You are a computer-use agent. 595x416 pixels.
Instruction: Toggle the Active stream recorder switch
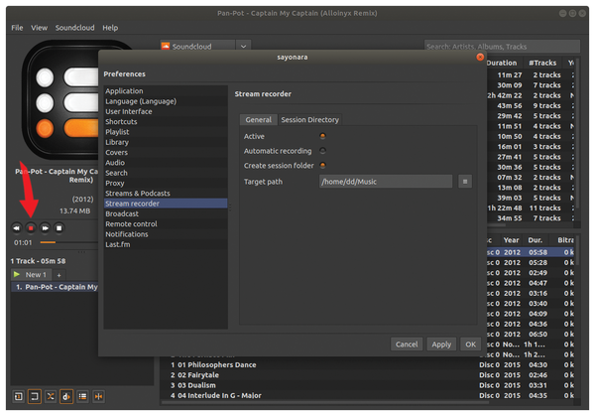[322, 136]
